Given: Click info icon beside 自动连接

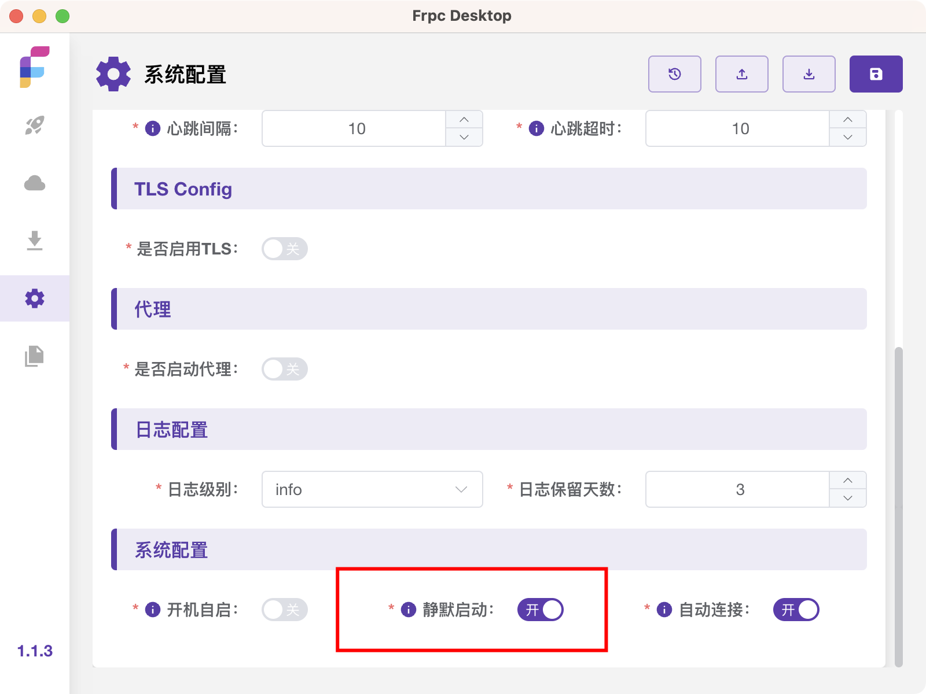Looking at the screenshot, I should coord(664,610).
